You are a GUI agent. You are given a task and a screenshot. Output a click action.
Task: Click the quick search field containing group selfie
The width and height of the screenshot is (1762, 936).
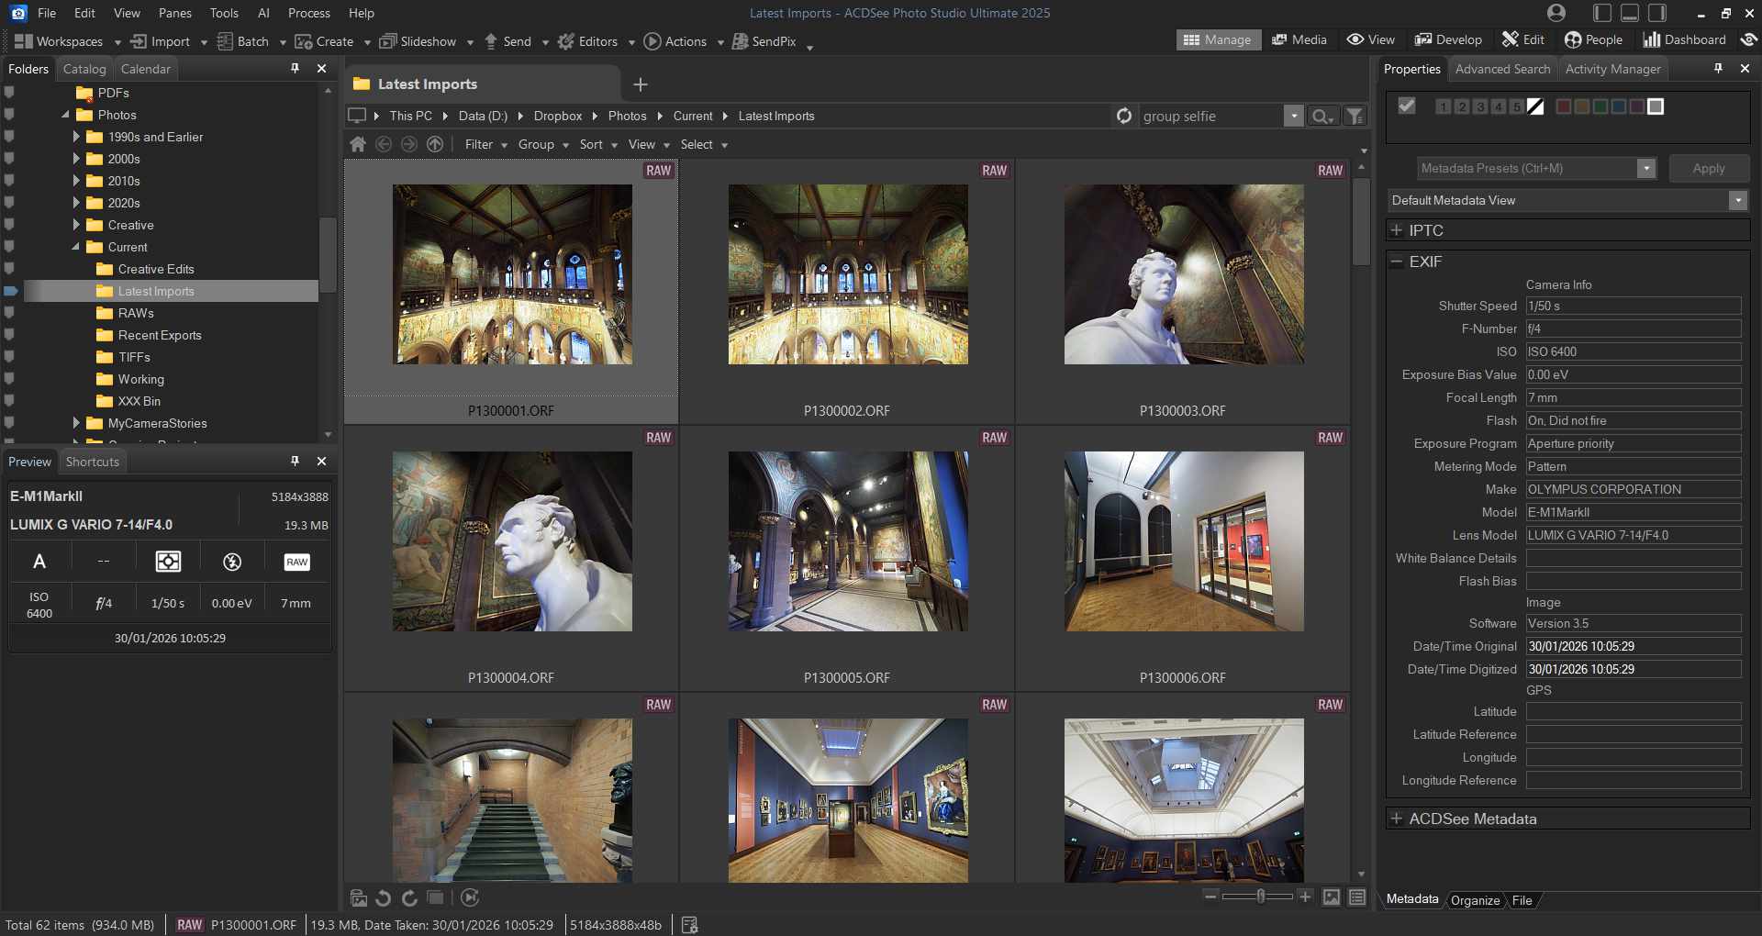tap(1210, 117)
